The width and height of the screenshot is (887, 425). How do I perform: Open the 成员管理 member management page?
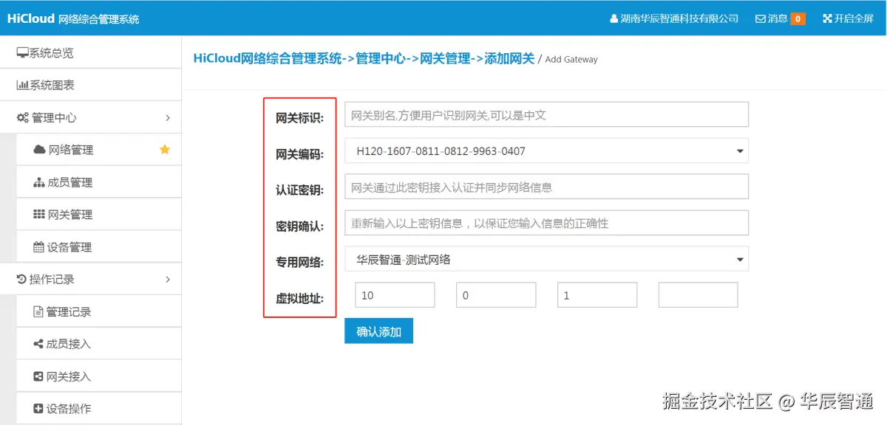pyautogui.click(x=69, y=182)
